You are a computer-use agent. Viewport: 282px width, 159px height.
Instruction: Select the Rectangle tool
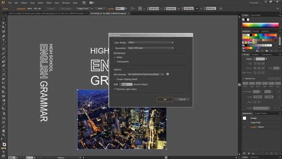[4, 49]
